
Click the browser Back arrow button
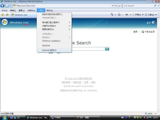3,6
